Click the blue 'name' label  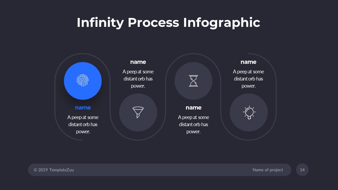coord(83,107)
